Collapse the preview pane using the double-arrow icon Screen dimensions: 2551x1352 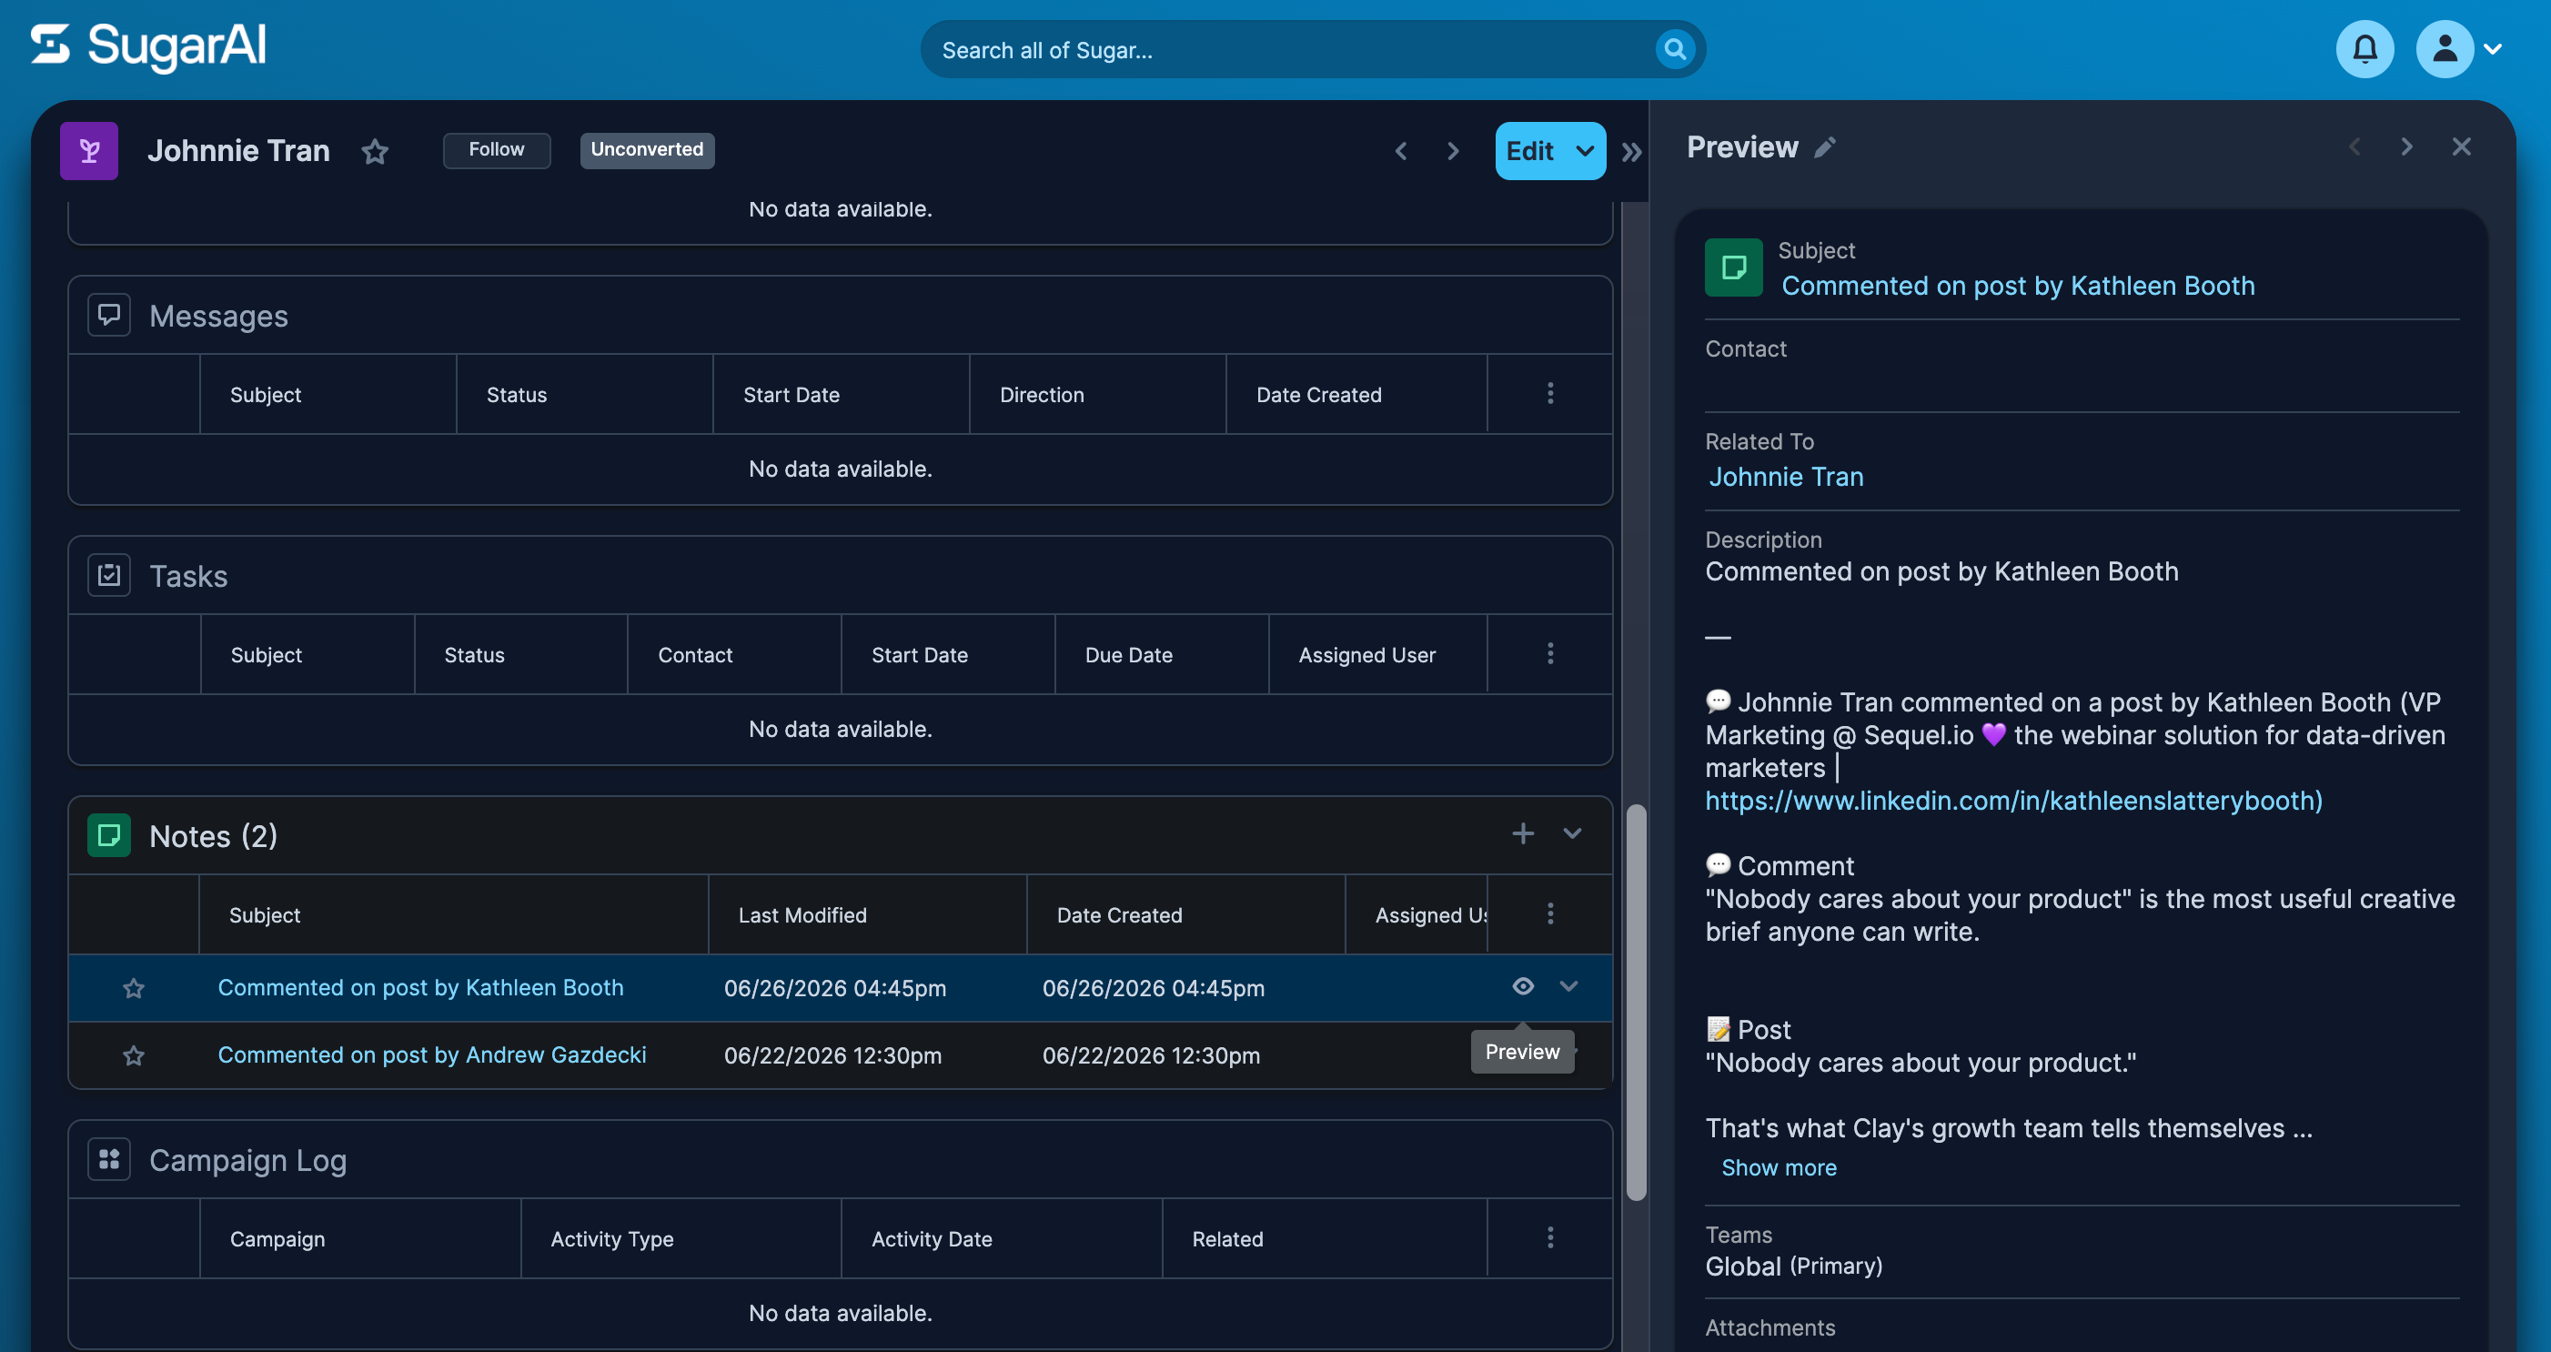[x=1631, y=152]
